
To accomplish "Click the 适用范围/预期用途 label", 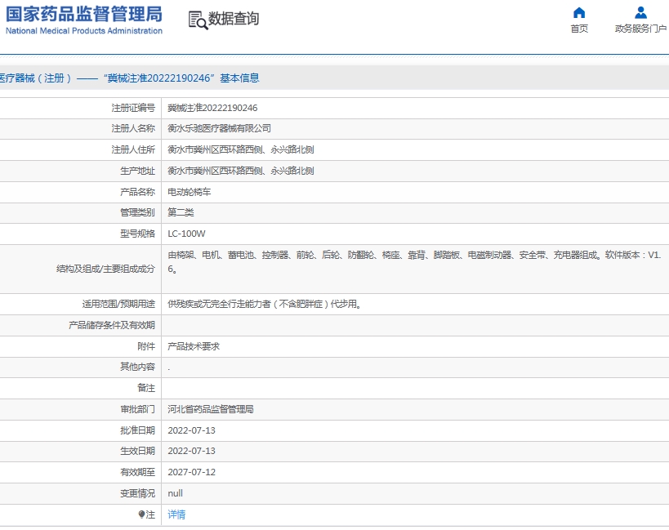I will [118, 304].
